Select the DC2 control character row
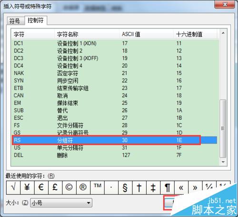Viewport: 238px width, 217px height. click(115, 51)
